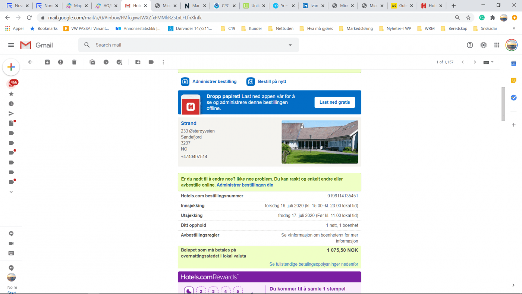Open Google Keep in the side panel
This screenshot has width=522, height=294.
[x=513, y=81]
